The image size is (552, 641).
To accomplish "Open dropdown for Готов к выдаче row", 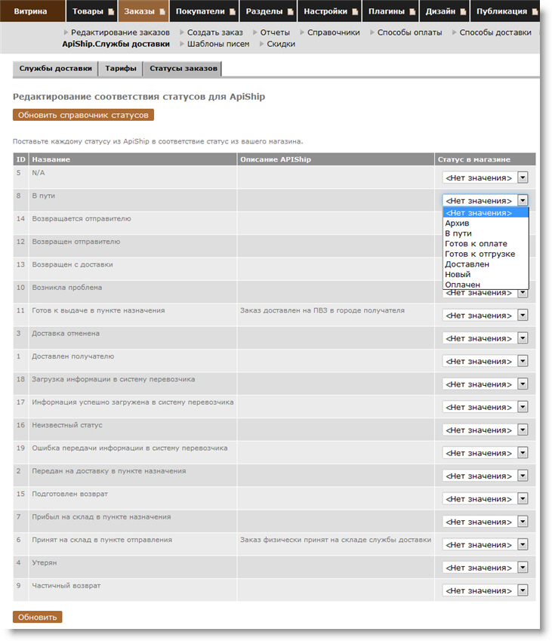I will [x=485, y=315].
